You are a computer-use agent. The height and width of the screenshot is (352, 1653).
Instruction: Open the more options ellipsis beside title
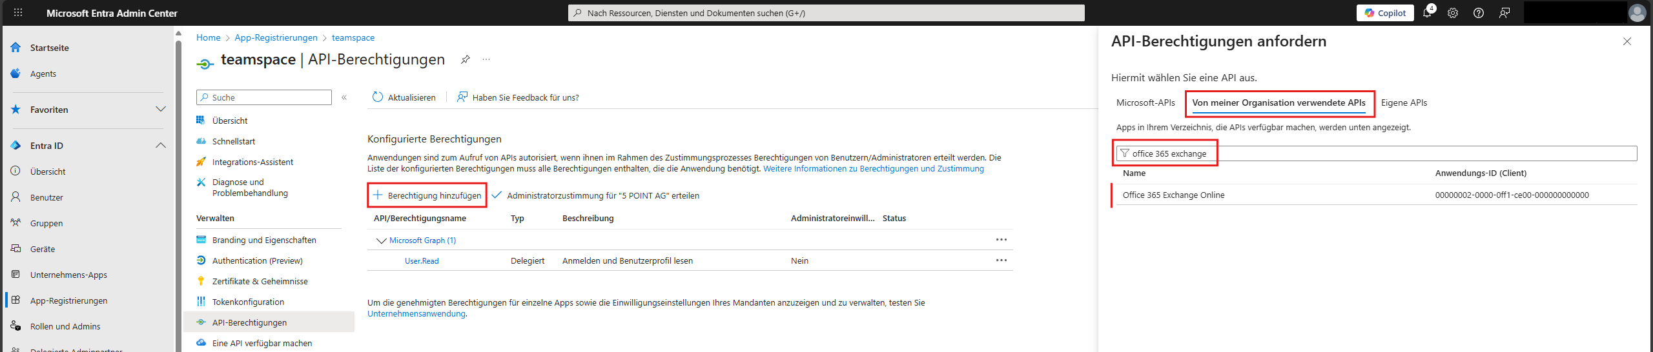coord(486,59)
